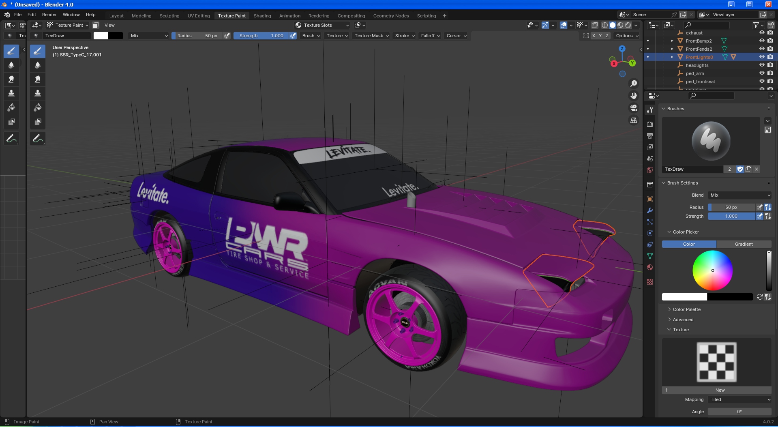This screenshot has width=778, height=427.
Task: Open the Options dropdown
Action: pos(627,36)
